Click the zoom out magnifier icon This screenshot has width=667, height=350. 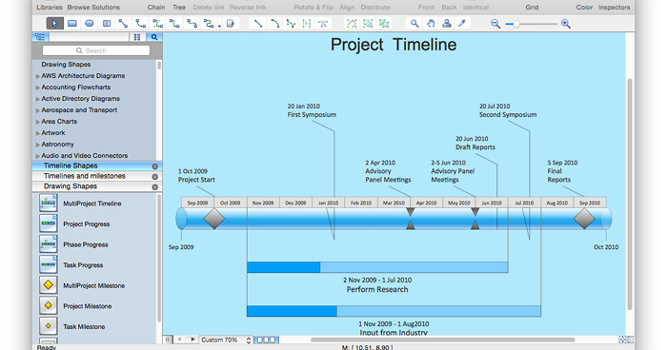tap(495, 24)
